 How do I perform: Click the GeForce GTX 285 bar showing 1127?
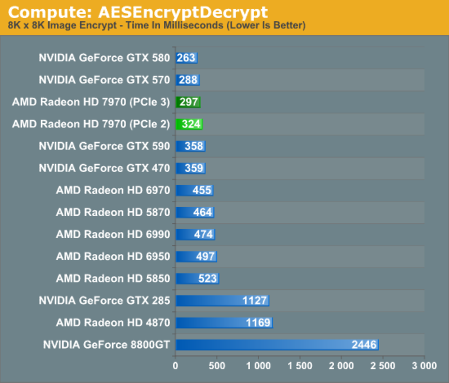pyautogui.click(x=222, y=300)
